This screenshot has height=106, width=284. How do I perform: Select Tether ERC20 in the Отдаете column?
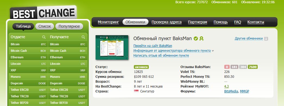point(28,90)
